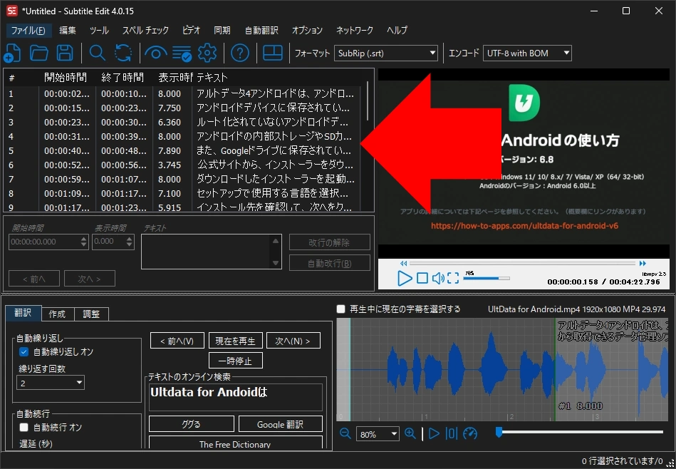Zoom in the waveform

[x=410, y=433]
